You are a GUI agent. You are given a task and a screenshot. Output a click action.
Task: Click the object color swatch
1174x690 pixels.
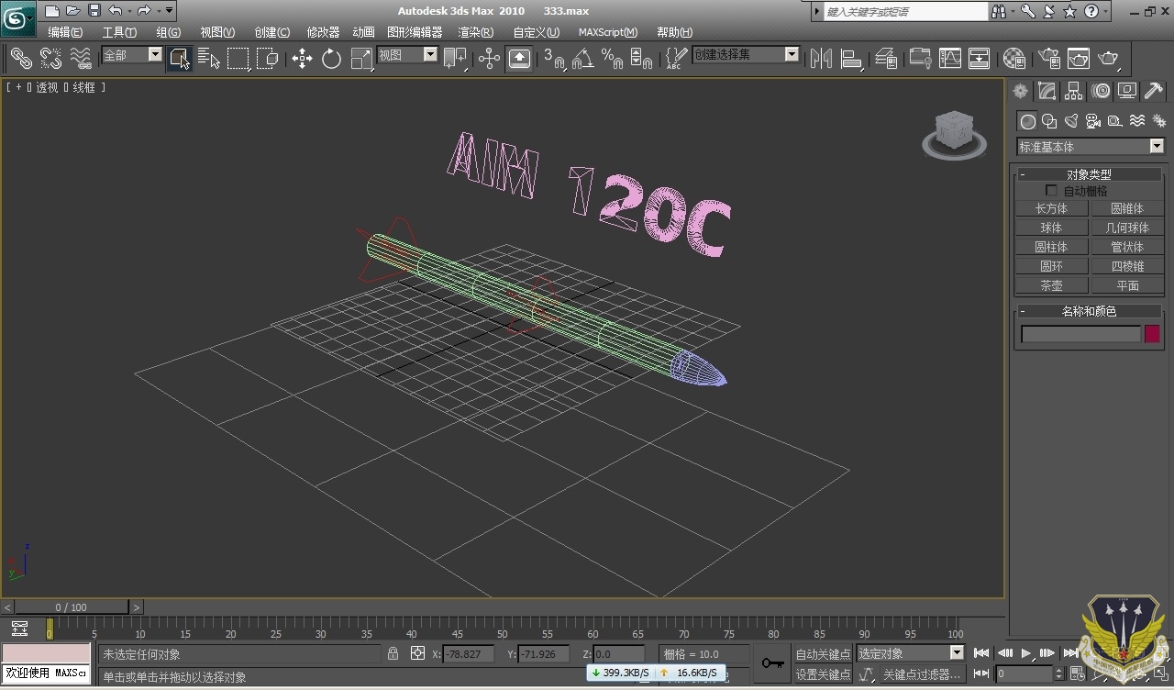click(x=1152, y=334)
